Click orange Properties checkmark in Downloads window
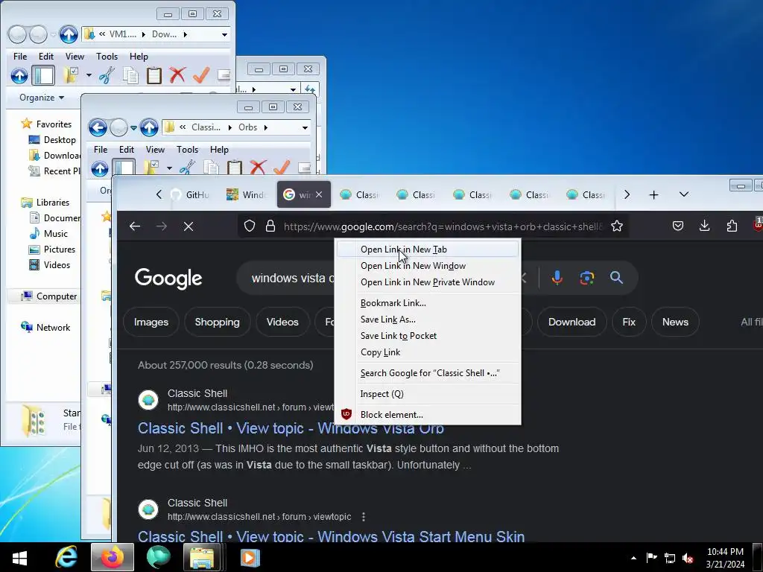The width and height of the screenshot is (763, 572). tap(200, 75)
